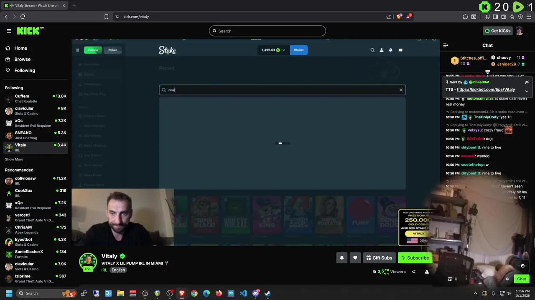Hide the pinned message eye icon

tap(527, 82)
